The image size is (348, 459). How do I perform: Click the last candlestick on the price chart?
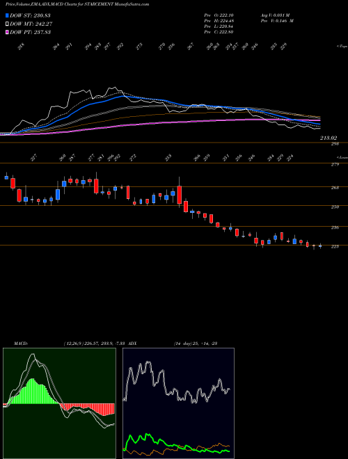(x=320, y=246)
